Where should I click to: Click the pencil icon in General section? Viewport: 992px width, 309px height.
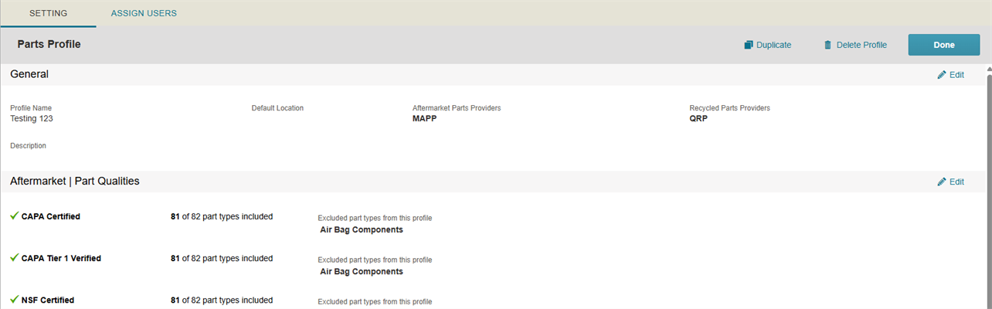(x=941, y=75)
